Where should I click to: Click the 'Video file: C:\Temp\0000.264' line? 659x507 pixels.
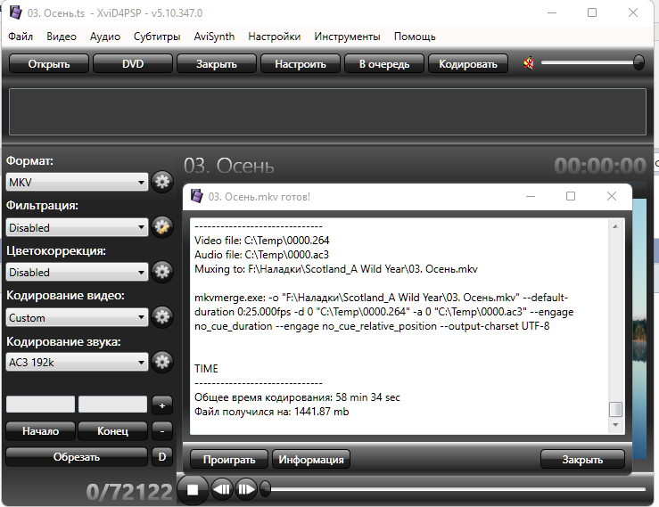(262, 241)
